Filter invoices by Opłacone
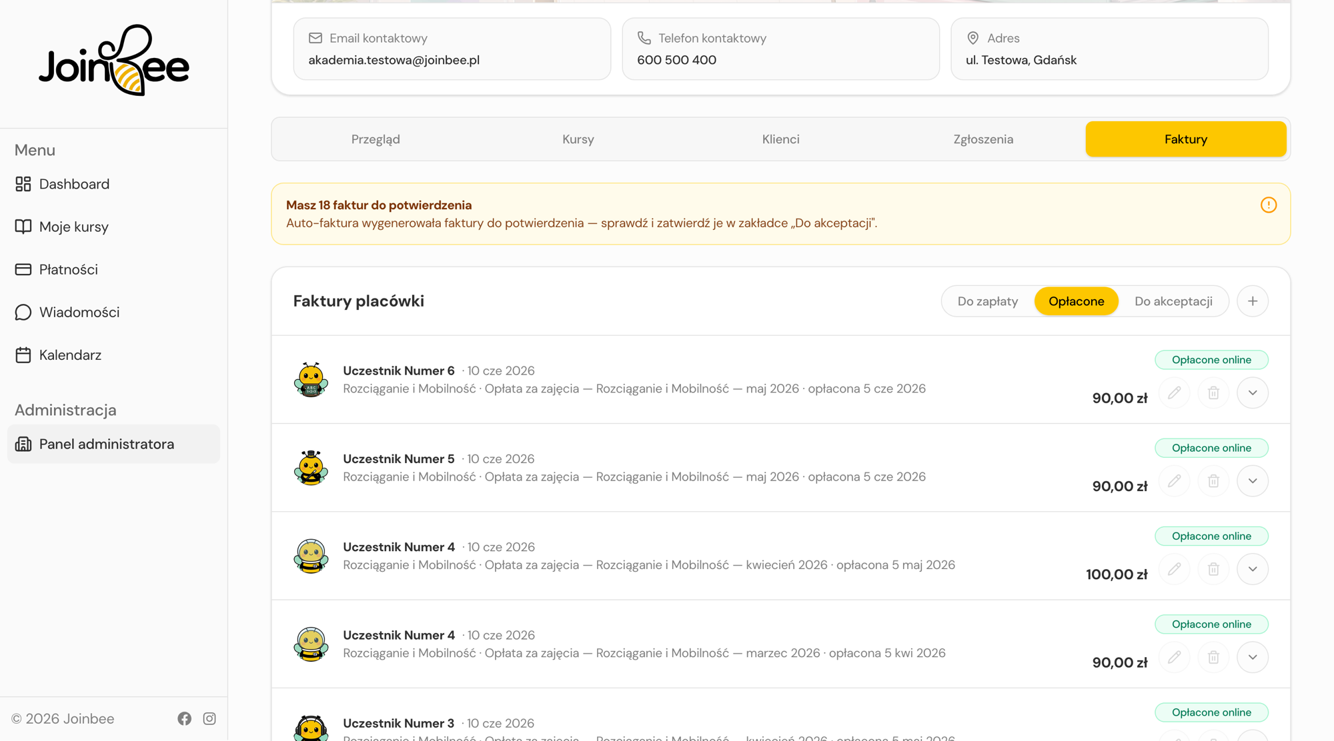The height and width of the screenshot is (741, 1334). coord(1077,301)
